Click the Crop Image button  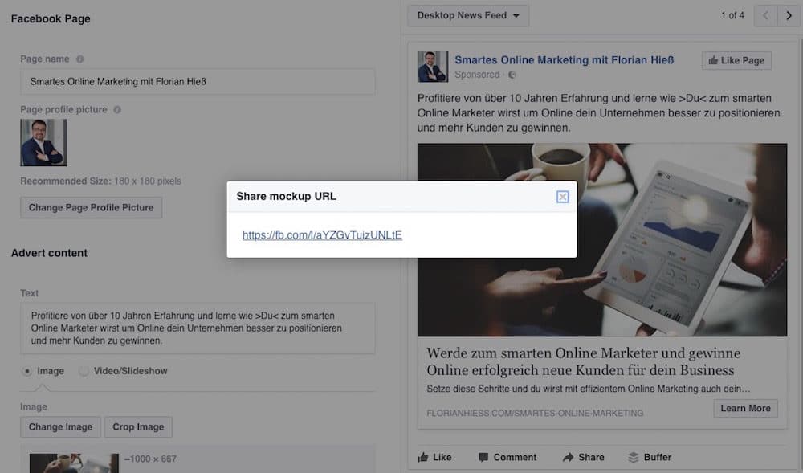(138, 427)
